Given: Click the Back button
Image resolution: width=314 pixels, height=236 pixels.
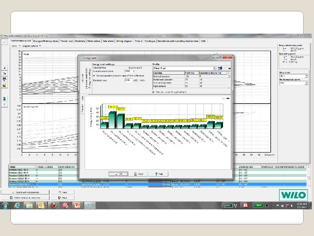Looking at the screenshot, I should pos(62,192).
